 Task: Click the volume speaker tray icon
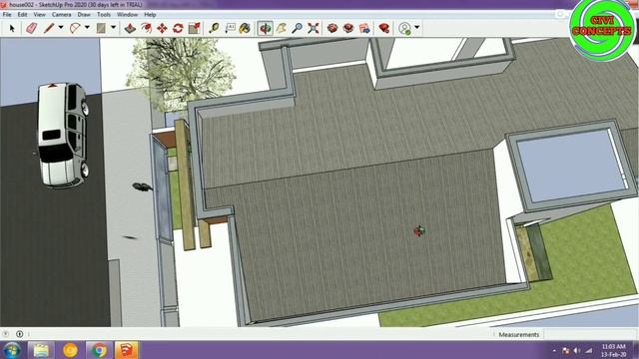pos(577,350)
